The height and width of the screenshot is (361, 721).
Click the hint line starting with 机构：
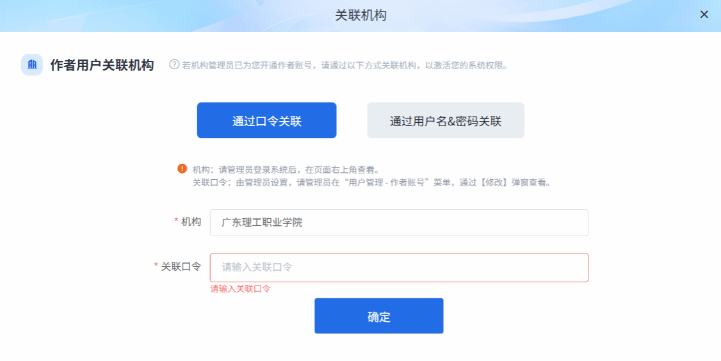coord(286,170)
